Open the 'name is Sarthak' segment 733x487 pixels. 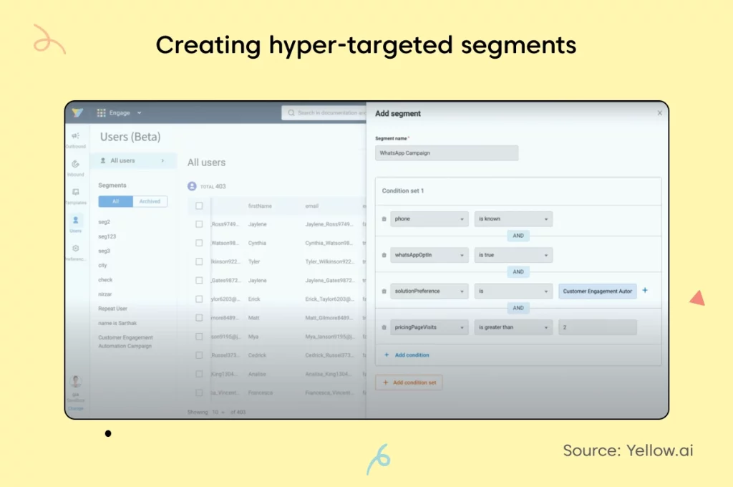(x=117, y=323)
